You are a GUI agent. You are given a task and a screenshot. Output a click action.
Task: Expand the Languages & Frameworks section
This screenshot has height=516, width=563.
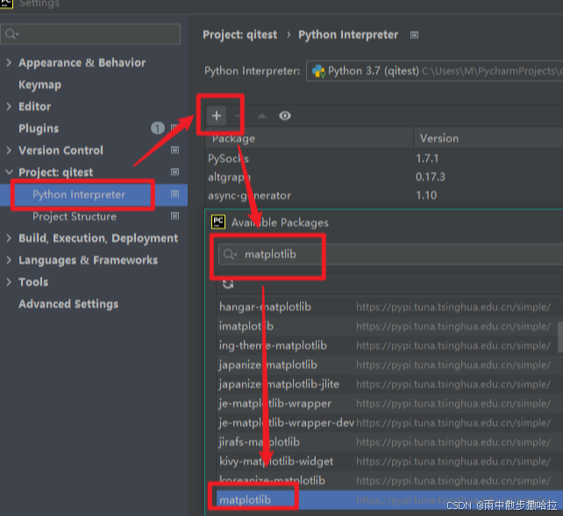[9, 260]
